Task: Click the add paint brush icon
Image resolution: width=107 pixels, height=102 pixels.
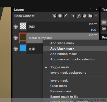Action: [x=66, y=16]
